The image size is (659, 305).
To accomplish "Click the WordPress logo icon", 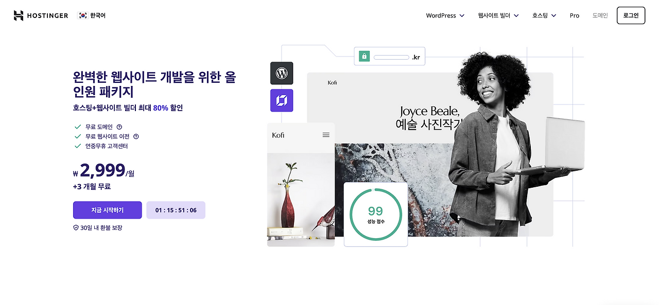I will coord(281,73).
